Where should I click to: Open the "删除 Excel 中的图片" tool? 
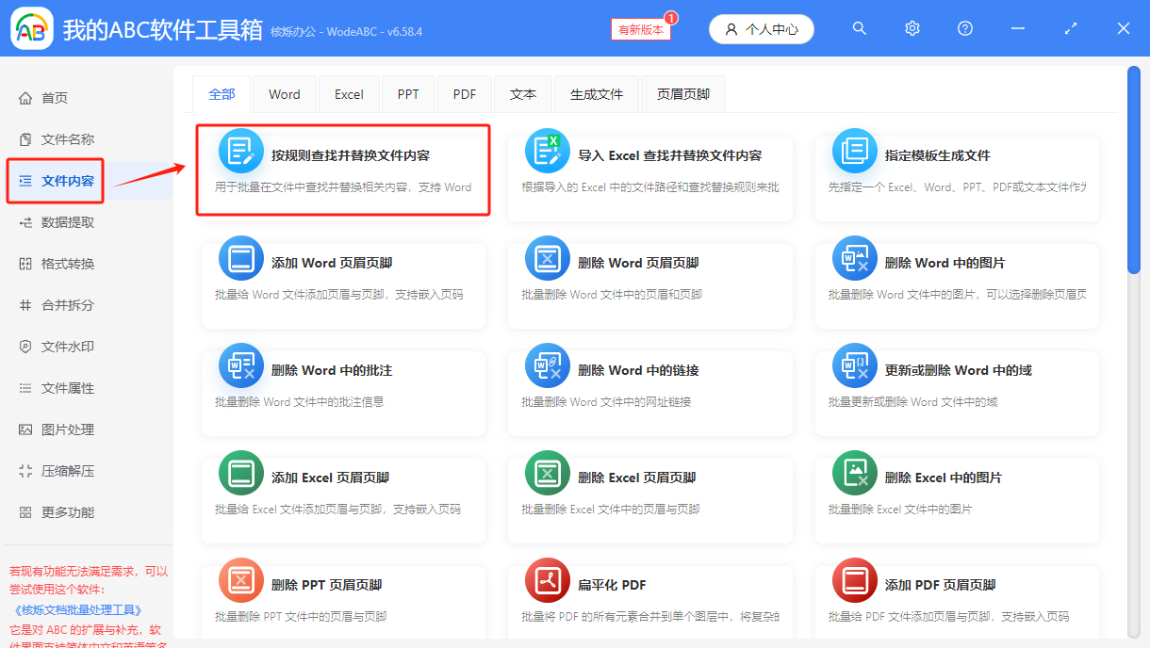(x=957, y=497)
